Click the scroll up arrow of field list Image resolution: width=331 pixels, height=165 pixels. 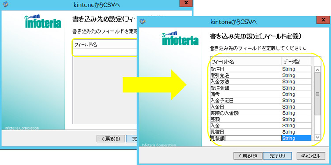[317, 69]
